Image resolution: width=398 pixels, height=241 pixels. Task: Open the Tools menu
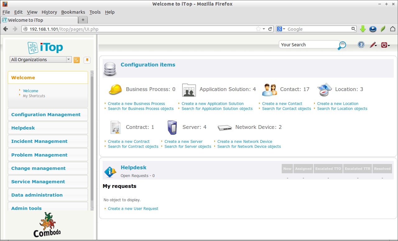(95, 12)
